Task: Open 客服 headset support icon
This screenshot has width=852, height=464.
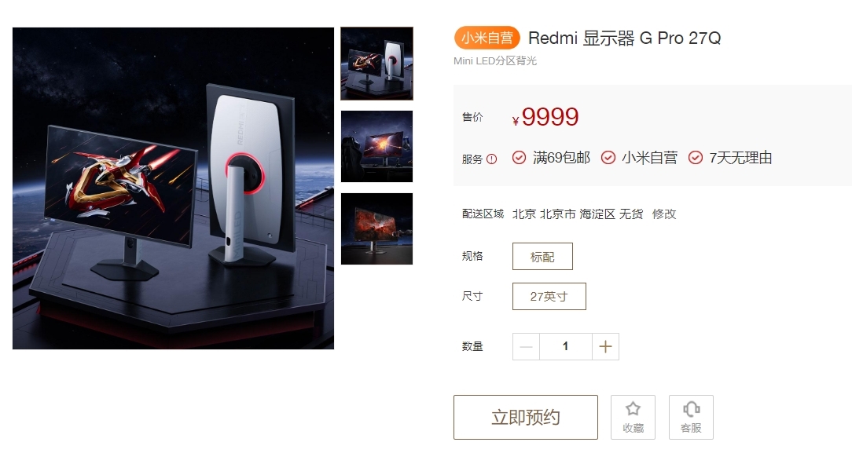Action: (x=691, y=408)
